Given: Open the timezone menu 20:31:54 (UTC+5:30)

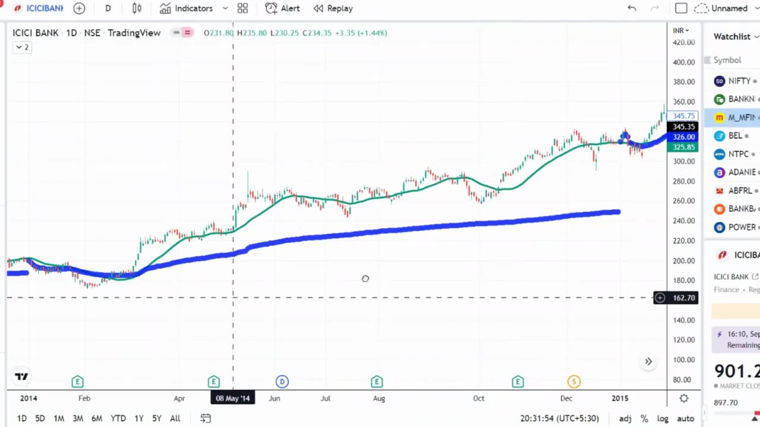Looking at the screenshot, I should tap(559, 418).
